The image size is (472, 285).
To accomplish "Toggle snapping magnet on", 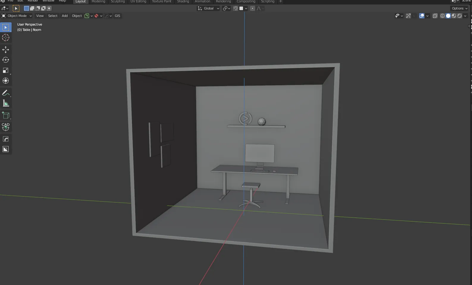I will (x=236, y=8).
